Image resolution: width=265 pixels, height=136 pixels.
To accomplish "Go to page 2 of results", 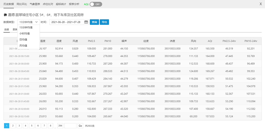I will 13,126.
